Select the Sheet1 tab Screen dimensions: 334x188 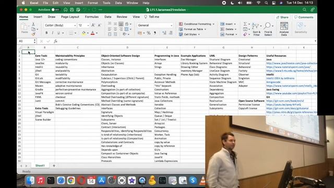(40, 166)
